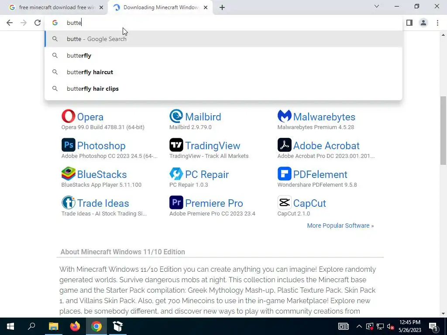The image size is (447, 335).
Task: Select 'butte - Google Search' suggestion
Action: point(223,39)
